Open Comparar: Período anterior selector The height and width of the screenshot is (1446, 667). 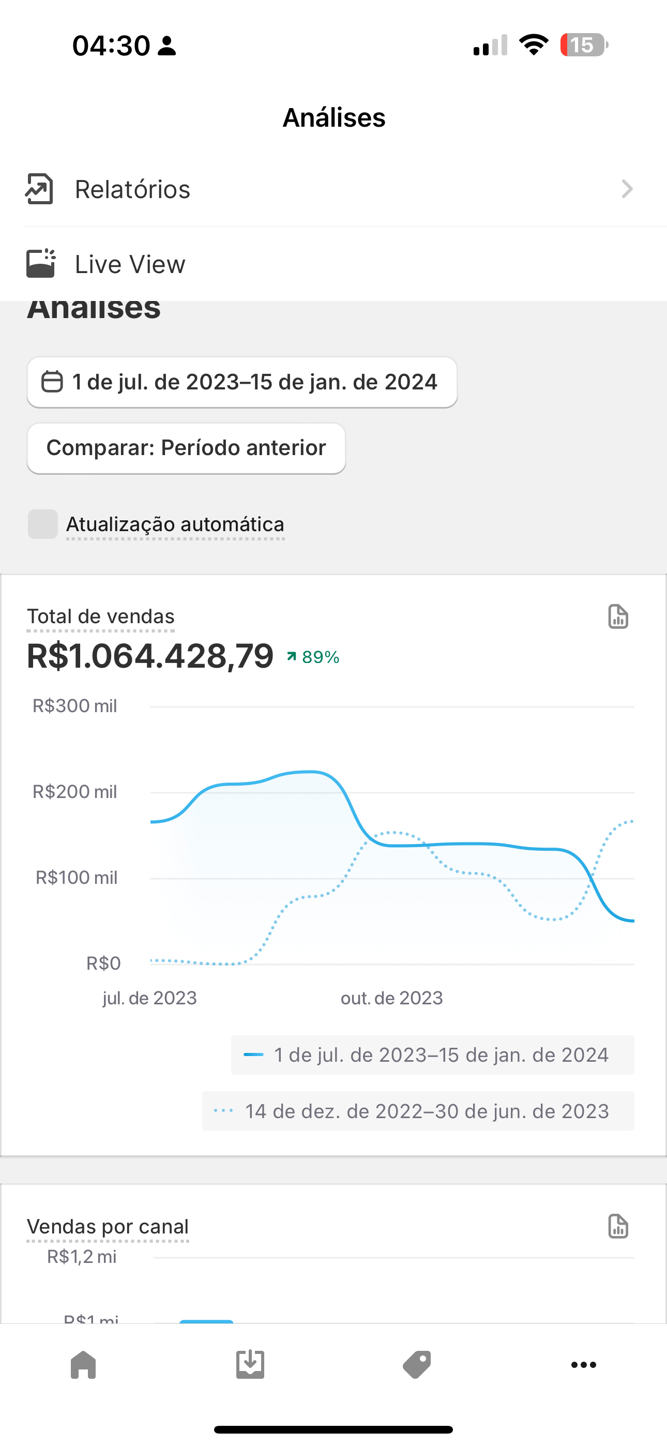pyautogui.click(x=186, y=448)
